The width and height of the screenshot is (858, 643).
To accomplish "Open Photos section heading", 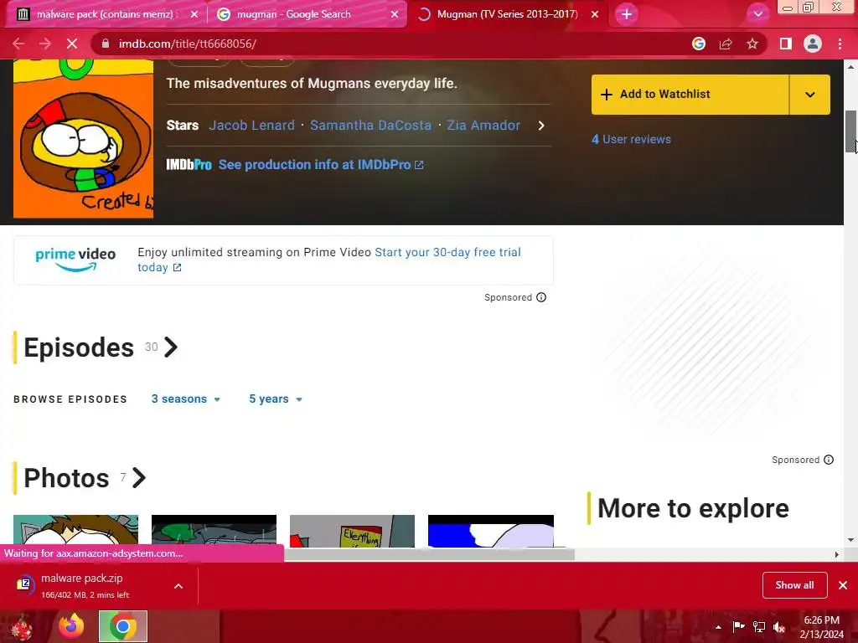I will point(66,478).
